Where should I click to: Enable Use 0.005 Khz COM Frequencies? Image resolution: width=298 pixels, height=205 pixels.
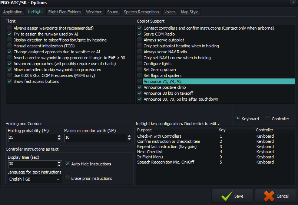pyautogui.click(x=10, y=75)
